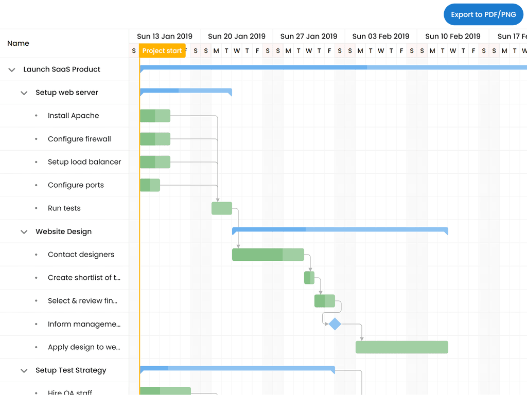
Task: Select the Contact designers task bar
Action: (x=268, y=255)
